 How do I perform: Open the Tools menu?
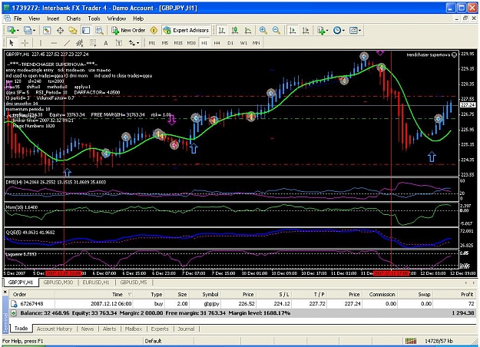point(94,18)
